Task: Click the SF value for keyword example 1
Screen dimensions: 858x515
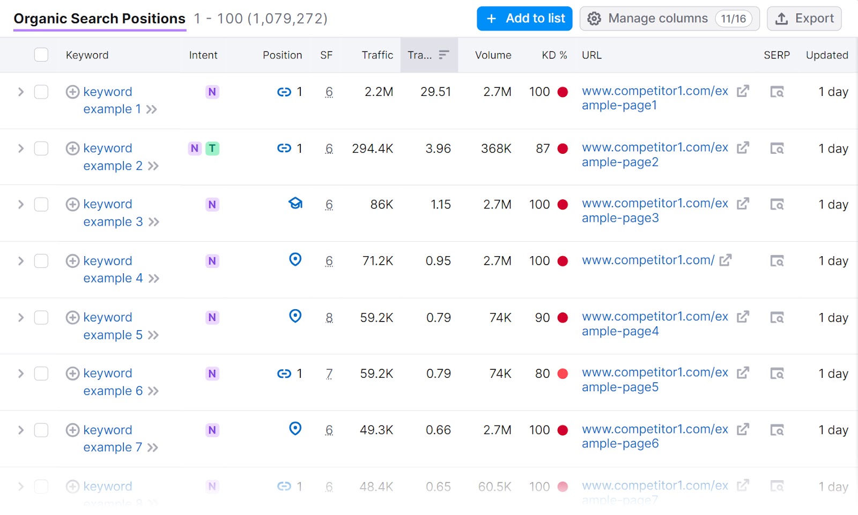Action: click(329, 92)
